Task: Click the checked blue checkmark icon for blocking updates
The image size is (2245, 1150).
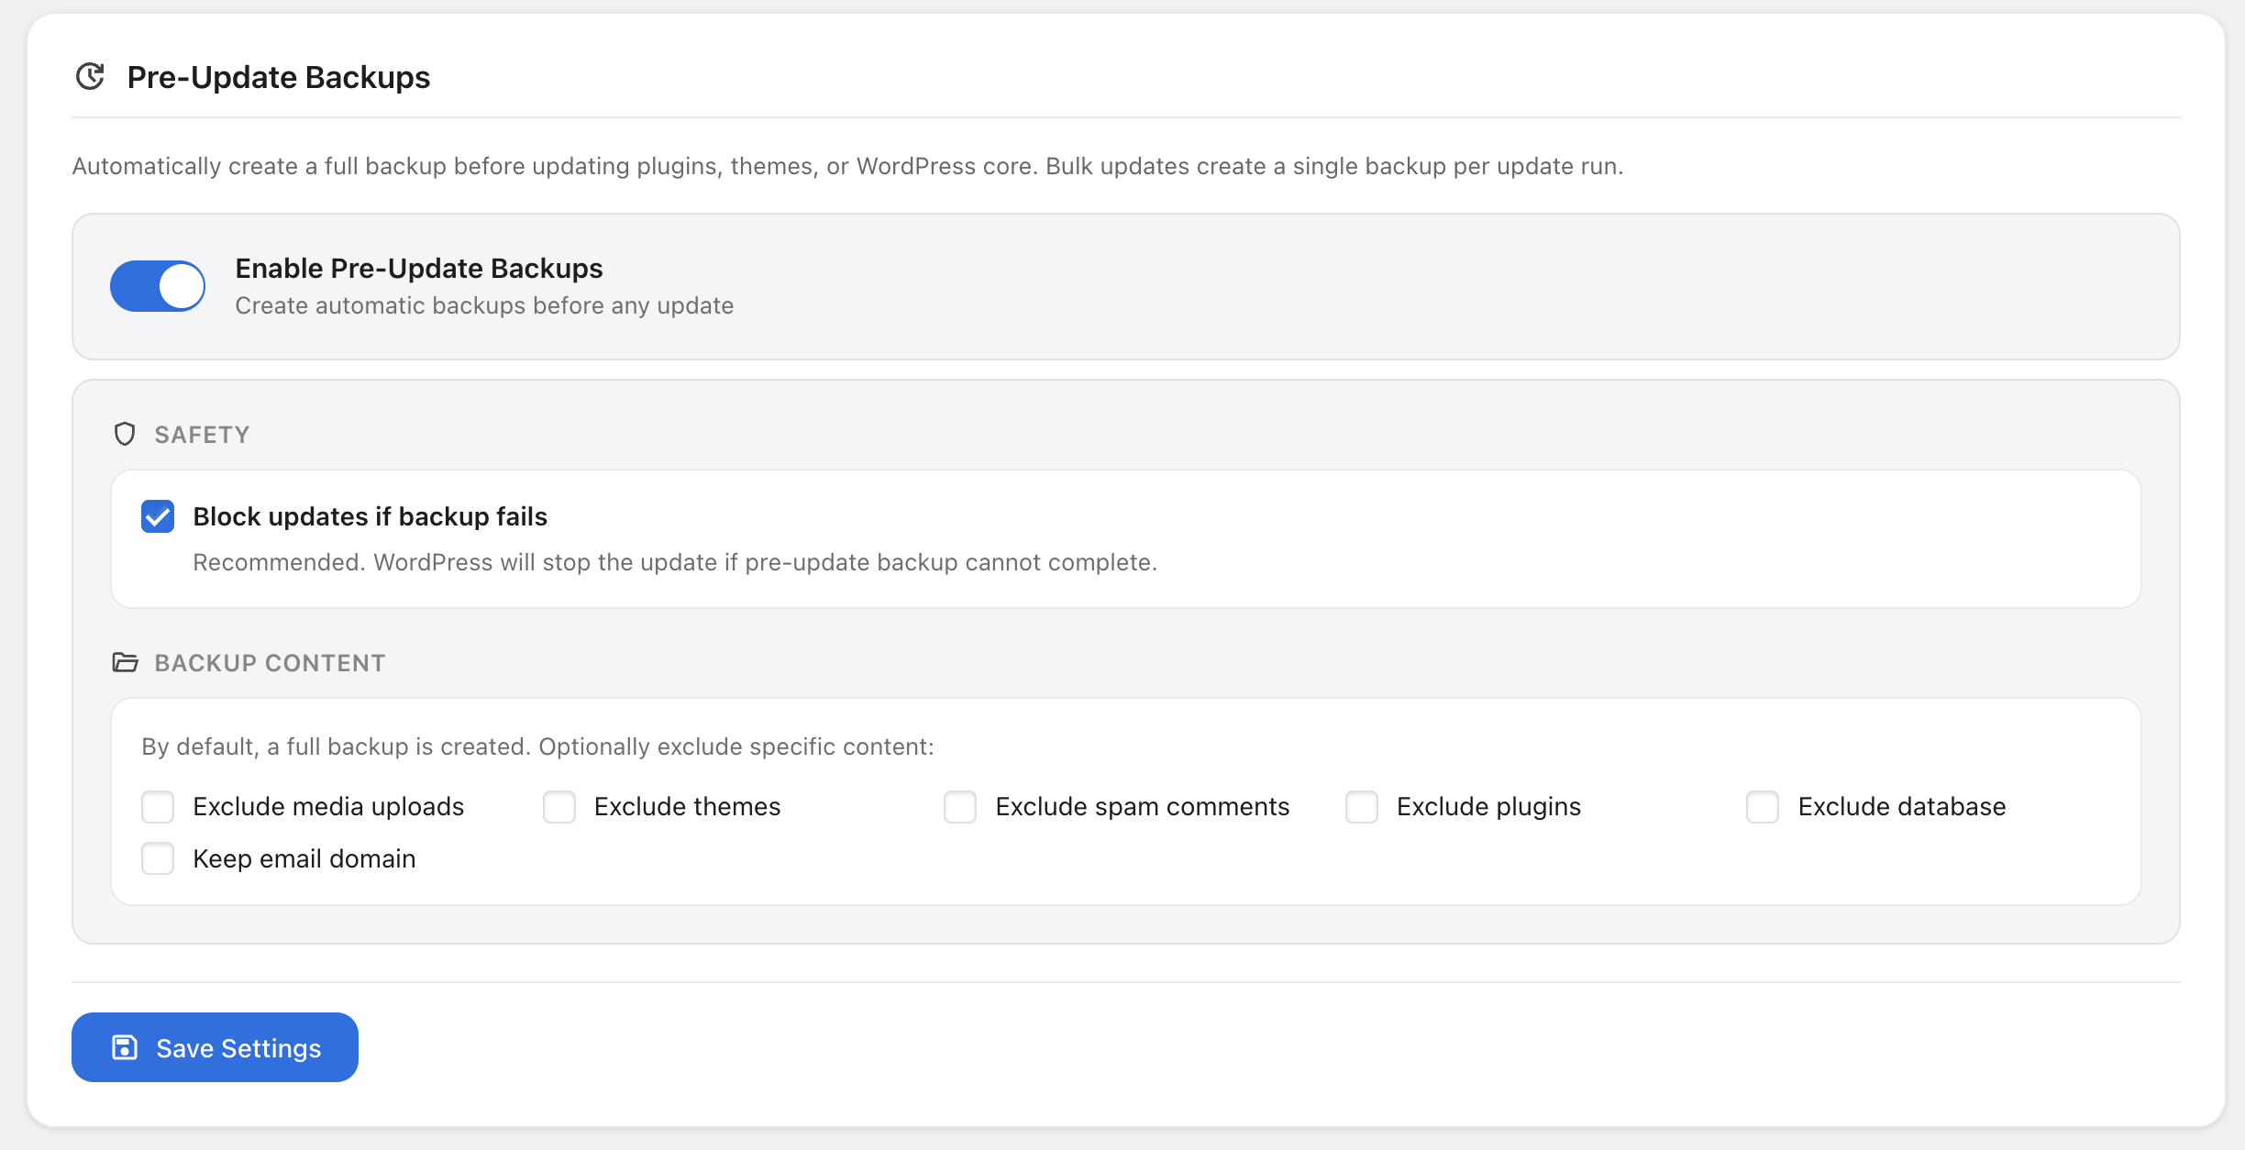Action: point(157,516)
